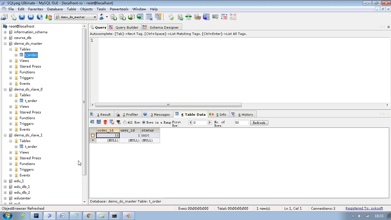Open the 3 Messages tab
The image size is (391, 220).
click(157, 114)
